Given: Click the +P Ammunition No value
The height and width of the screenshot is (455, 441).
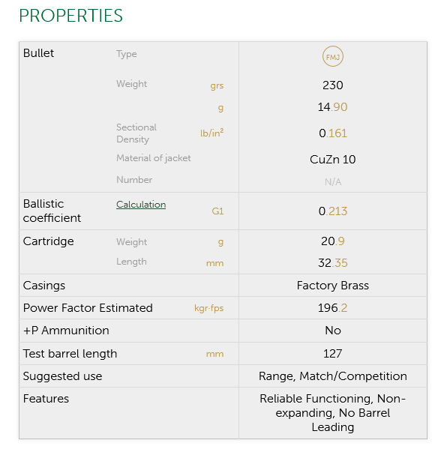Looking at the screenshot, I should click(333, 331).
